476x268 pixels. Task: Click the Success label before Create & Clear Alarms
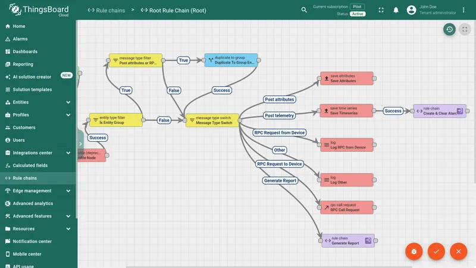point(393,111)
